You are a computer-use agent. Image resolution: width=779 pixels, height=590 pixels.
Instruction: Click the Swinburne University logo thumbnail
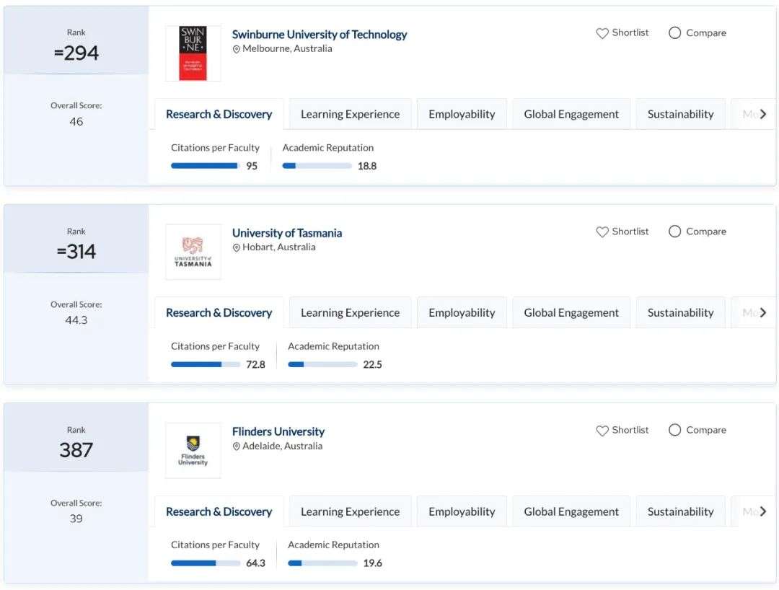[193, 53]
